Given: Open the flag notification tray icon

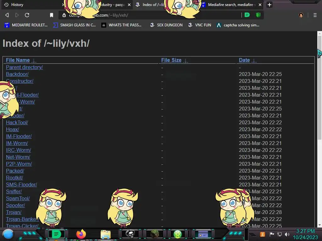Looking at the screenshot, I should (x=272, y=234).
